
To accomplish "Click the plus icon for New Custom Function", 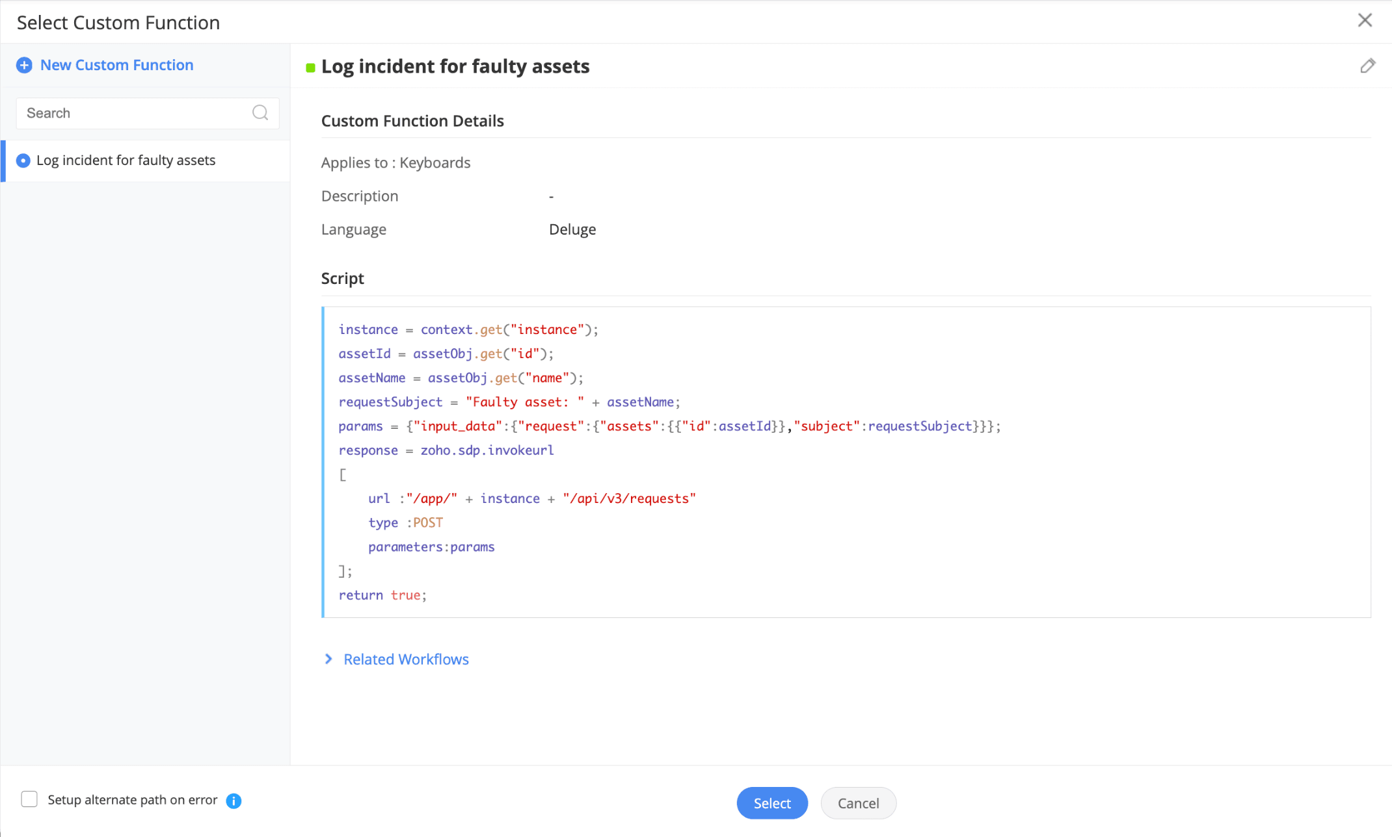I will pos(24,65).
